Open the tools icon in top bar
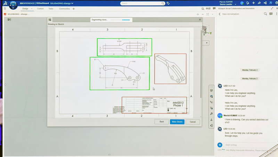Screen dimensions: 278x157 point(271,3)
